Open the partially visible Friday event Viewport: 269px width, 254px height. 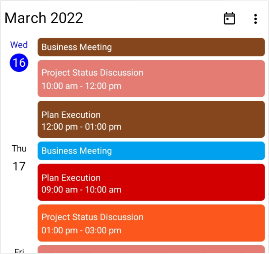click(x=151, y=250)
